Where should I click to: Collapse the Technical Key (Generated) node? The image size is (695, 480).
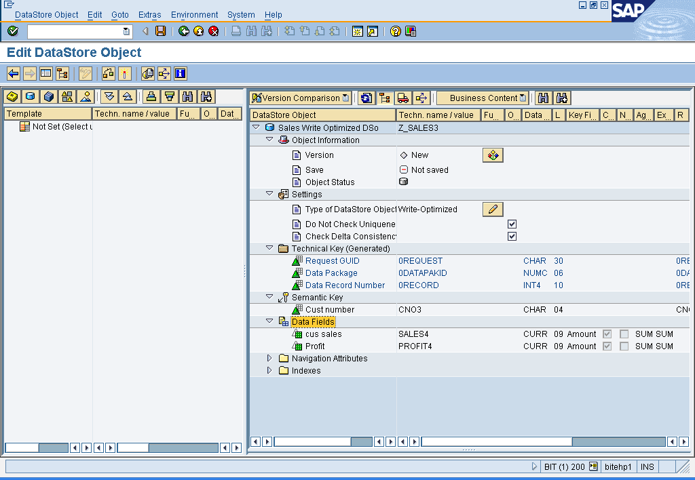(x=269, y=248)
